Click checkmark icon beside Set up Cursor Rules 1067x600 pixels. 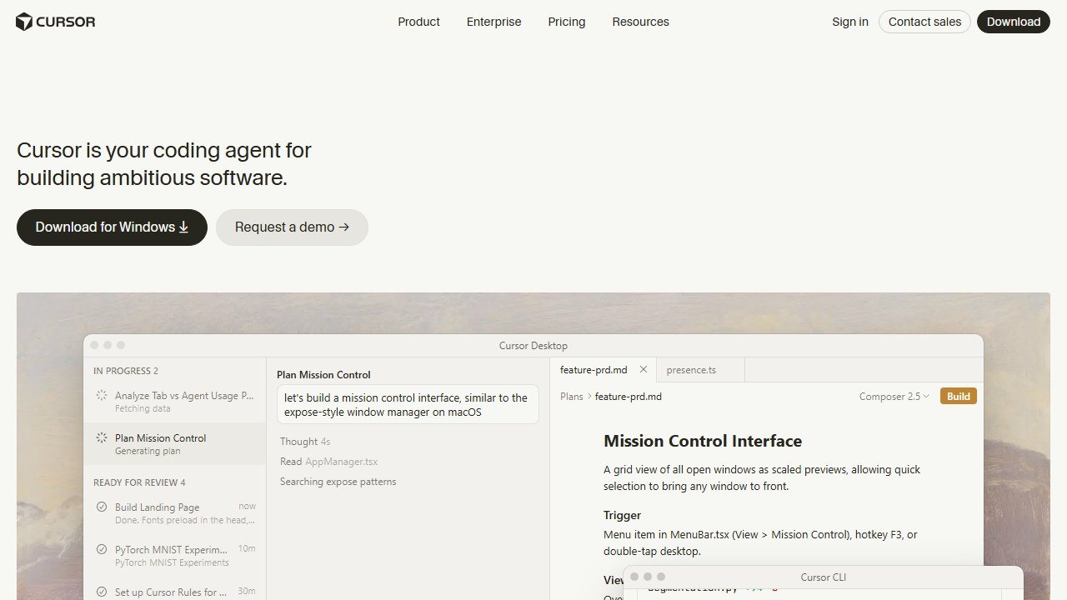pyautogui.click(x=102, y=592)
